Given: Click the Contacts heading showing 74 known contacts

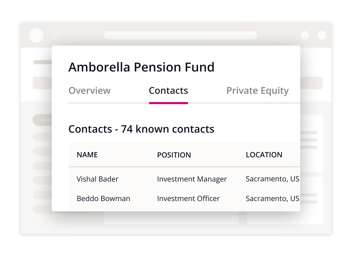Looking at the screenshot, I should pos(141,129).
